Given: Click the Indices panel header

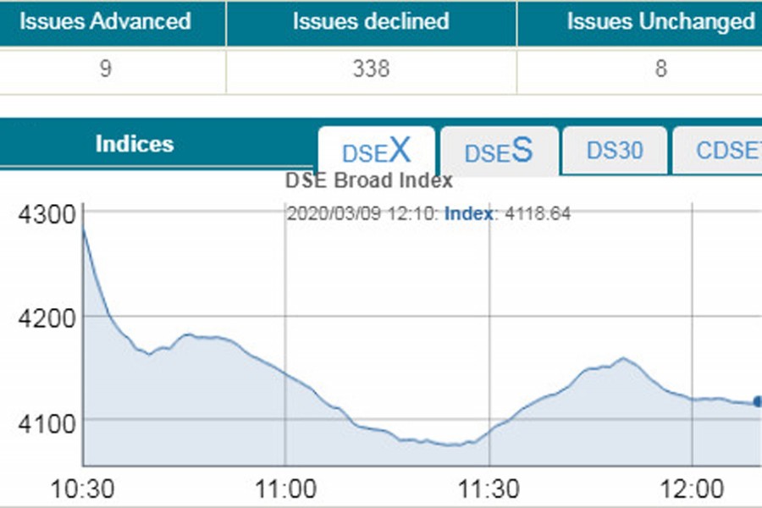Looking at the screenshot, I should pos(134,144).
